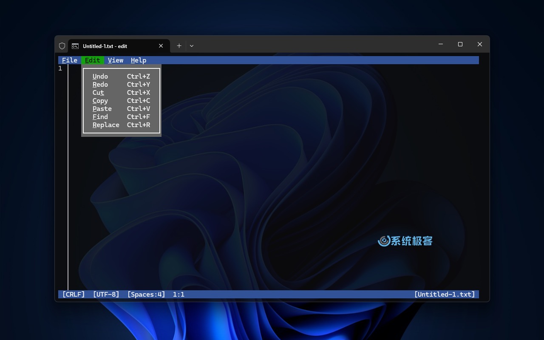Select Paste in the Edit menu
This screenshot has height=340, width=544.
(x=122, y=109)
